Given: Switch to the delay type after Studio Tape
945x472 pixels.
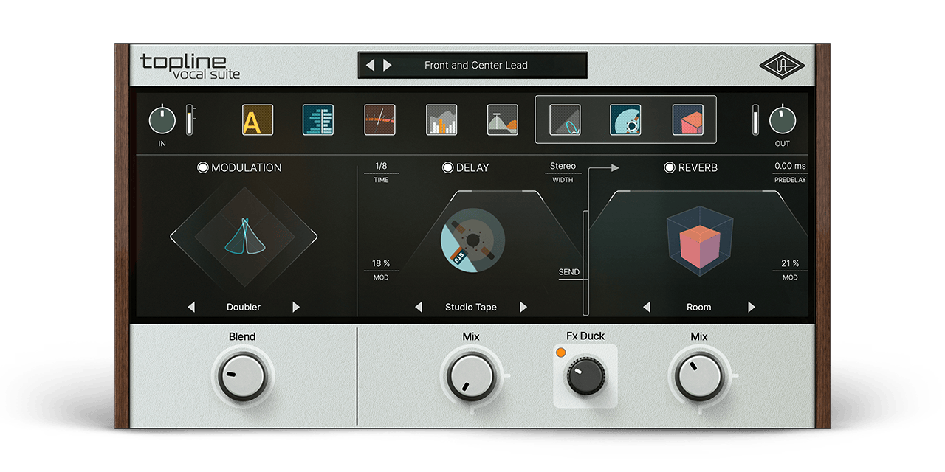Looking at the screenshot, I should tap(523, 307).
